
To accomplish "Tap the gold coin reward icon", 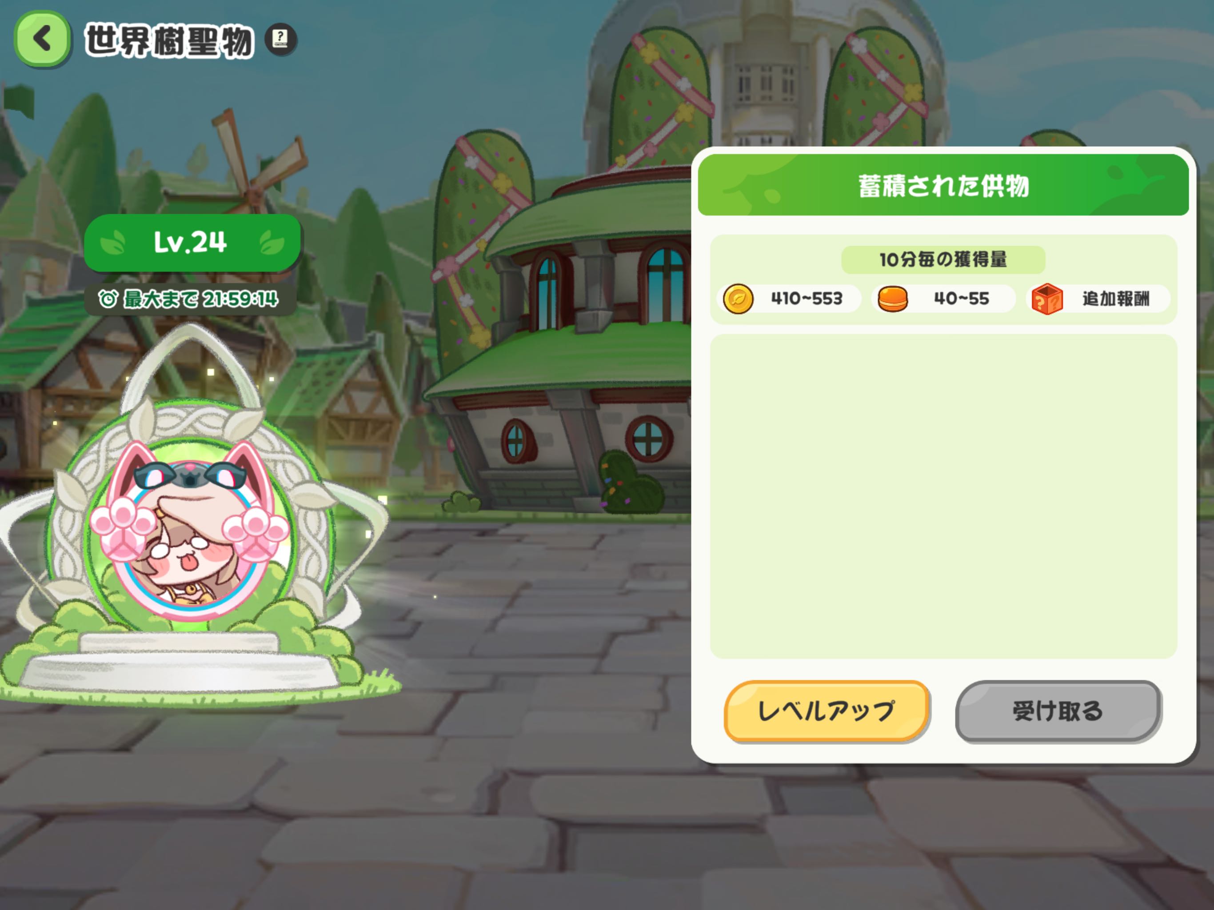I will 738,299.
